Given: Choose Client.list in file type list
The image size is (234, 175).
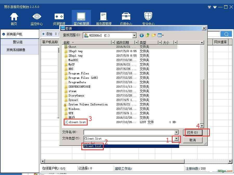Looking at the screenshot, I should pyautogui.click(x=131, y=146).
